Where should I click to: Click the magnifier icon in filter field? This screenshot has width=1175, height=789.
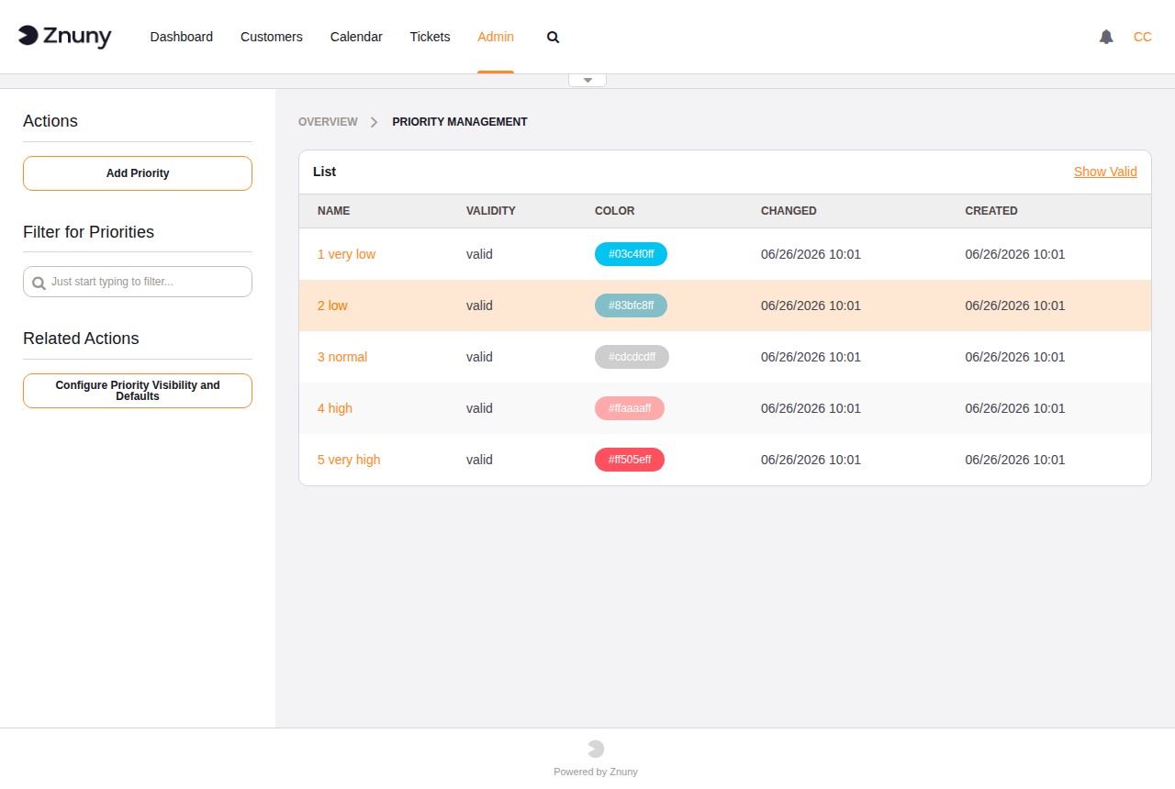[39, 283]
